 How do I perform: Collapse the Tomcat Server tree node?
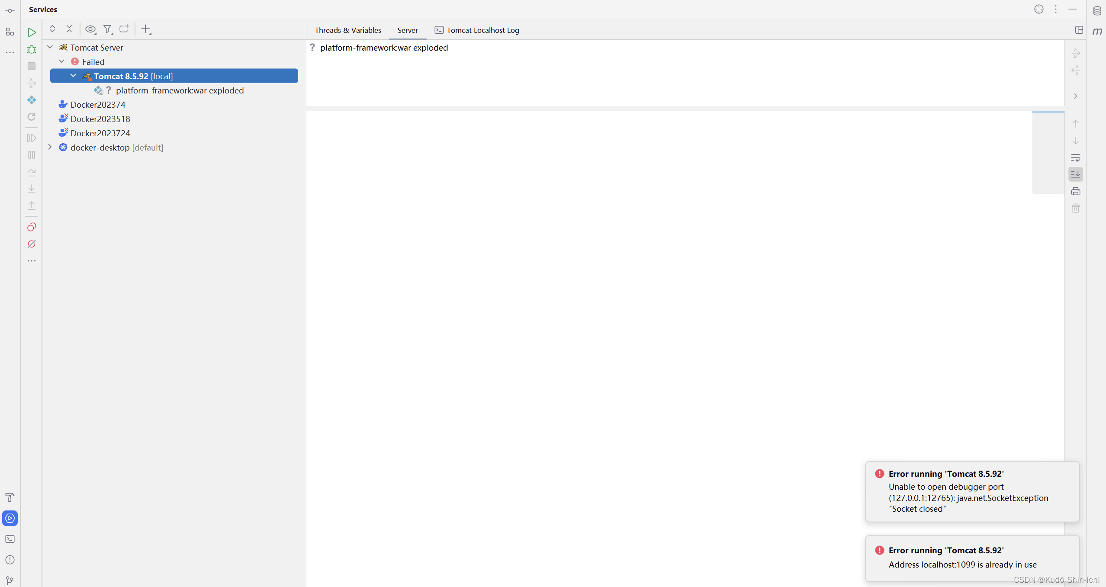[x=50, y=47]
